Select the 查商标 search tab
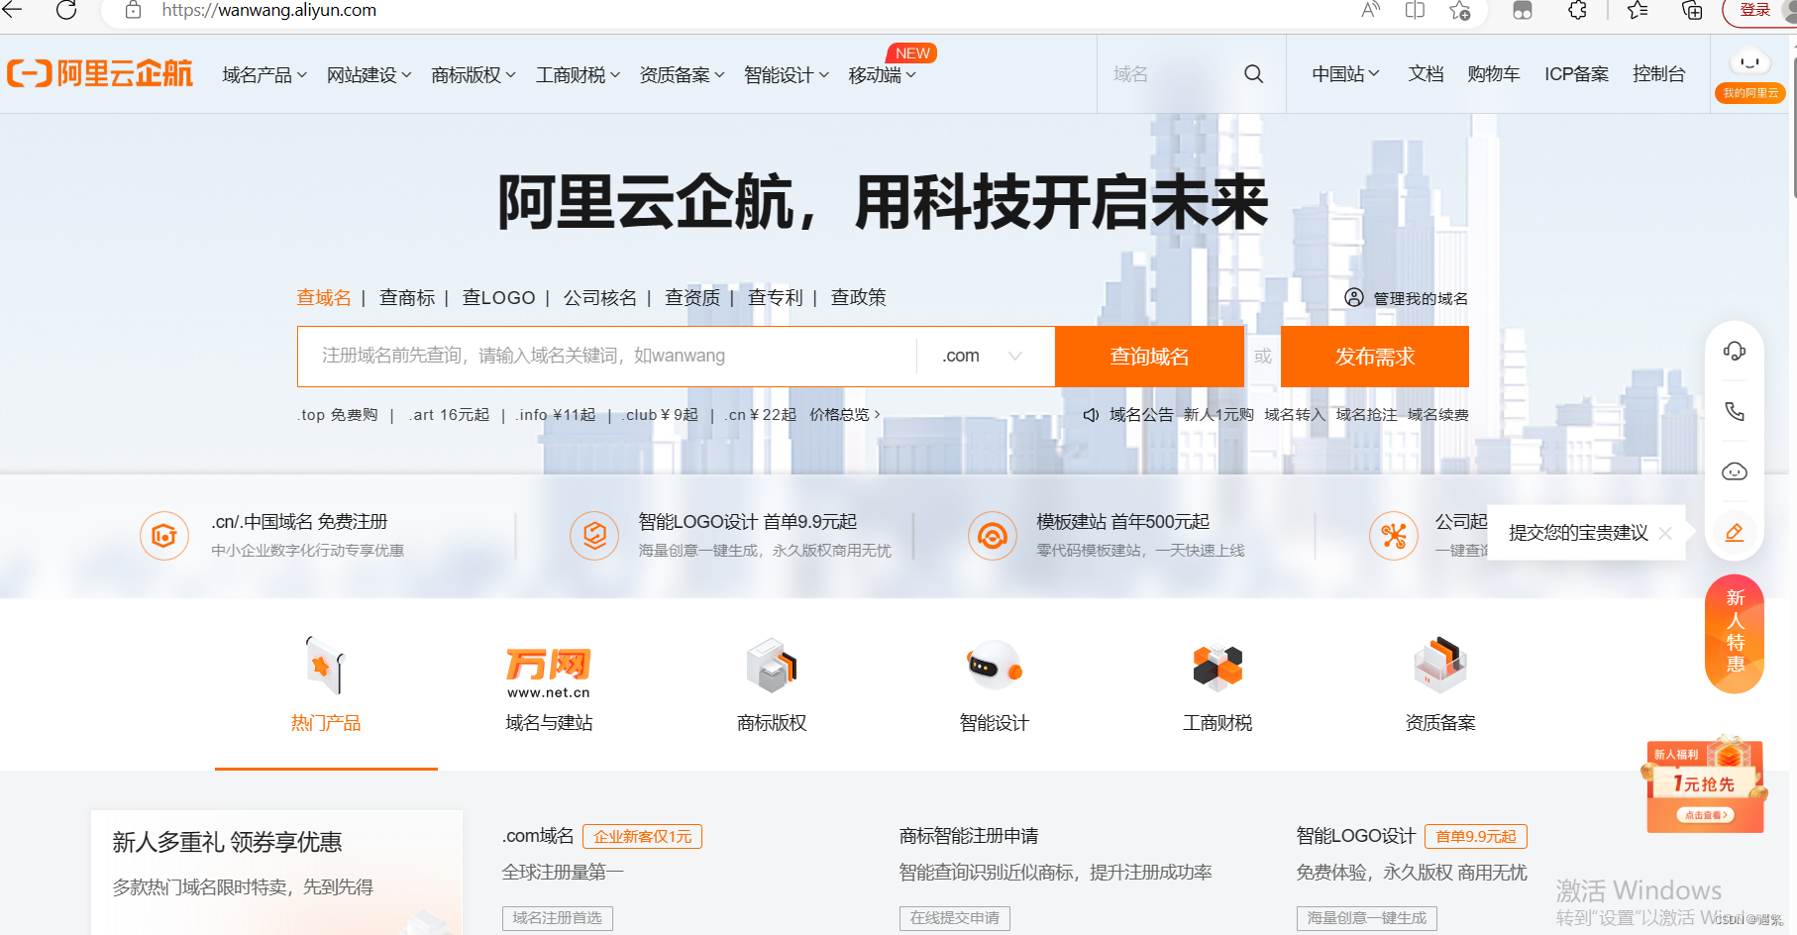Viewport: 1797px width, 935px height. [x=407, y=297]
